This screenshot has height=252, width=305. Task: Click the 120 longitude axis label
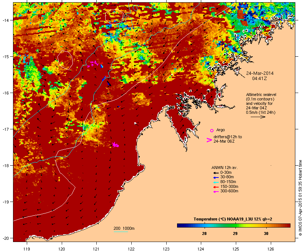tap(62, 249)
